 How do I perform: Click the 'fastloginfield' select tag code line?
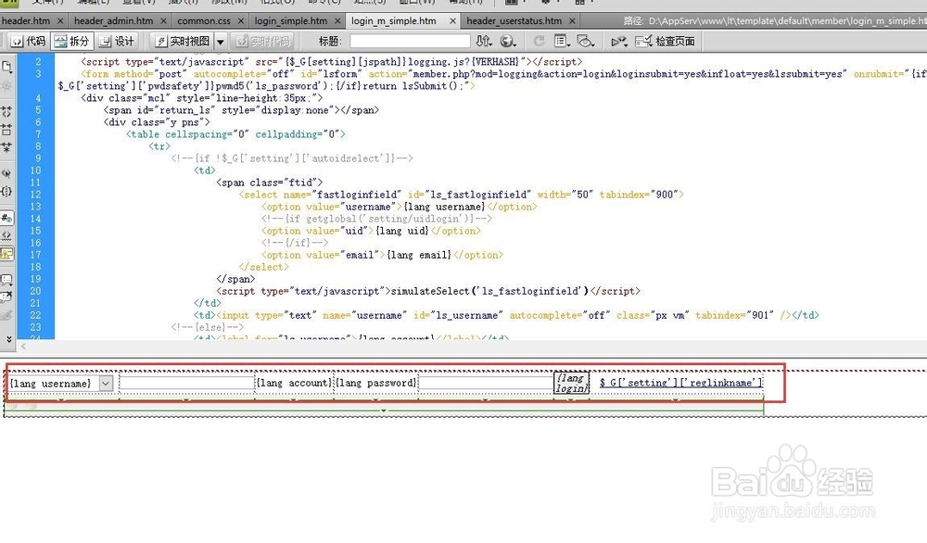[x=461, y=195]
